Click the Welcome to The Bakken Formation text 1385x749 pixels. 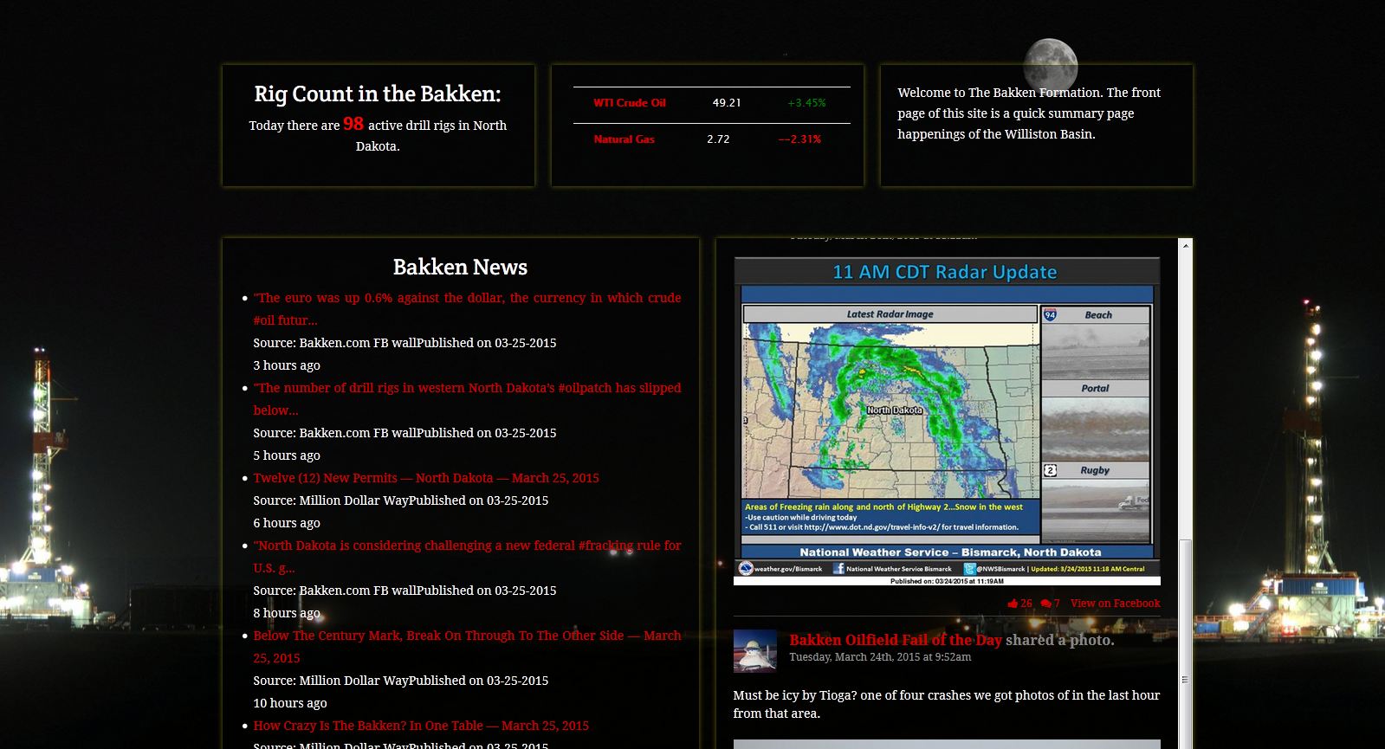click(1029, 113)
